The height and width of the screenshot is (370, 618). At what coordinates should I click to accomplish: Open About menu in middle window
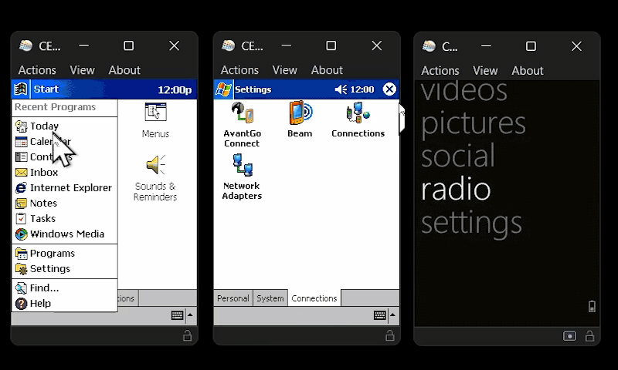click(327, 70)
